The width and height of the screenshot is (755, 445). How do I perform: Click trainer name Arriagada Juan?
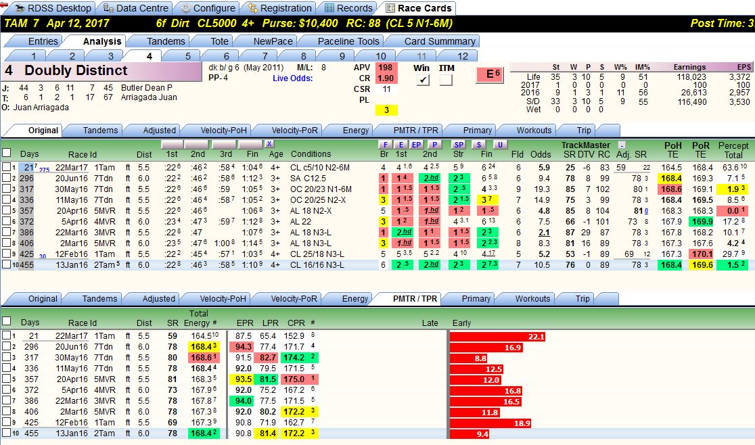pyautogui.click(x=149, y=97)
